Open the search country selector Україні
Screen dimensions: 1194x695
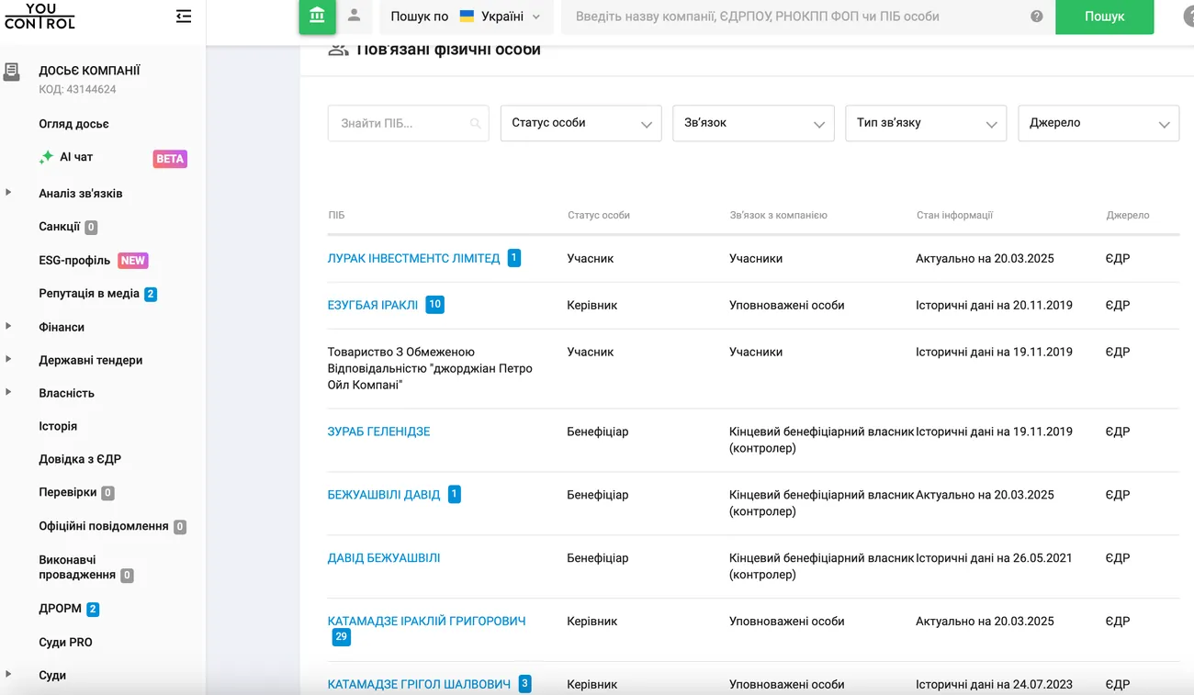[x=501, y=17]
